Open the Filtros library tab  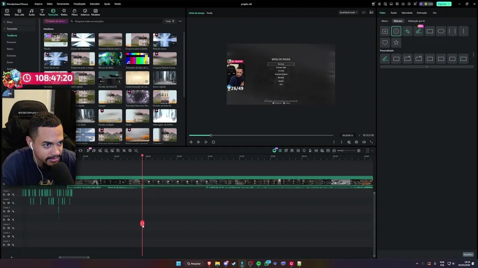tap(75, 12)
